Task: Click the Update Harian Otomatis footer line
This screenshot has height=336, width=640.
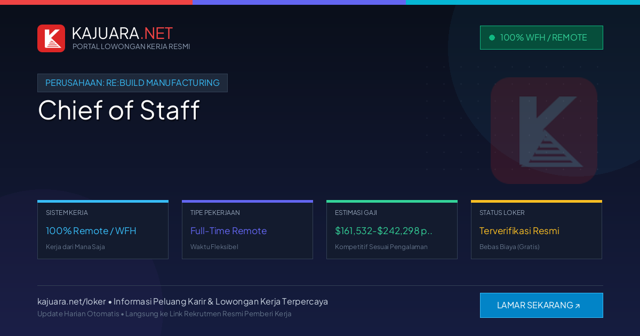Action: click(x=164, y=314)
